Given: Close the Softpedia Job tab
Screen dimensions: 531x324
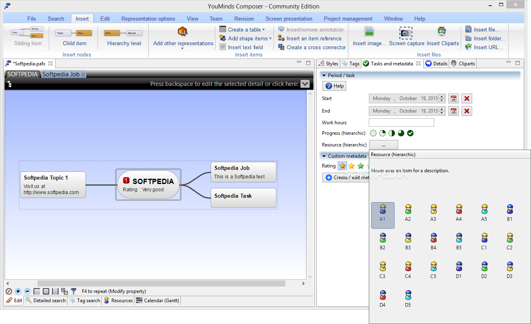Looking at the screenshot, I should (x=83, y=74).
